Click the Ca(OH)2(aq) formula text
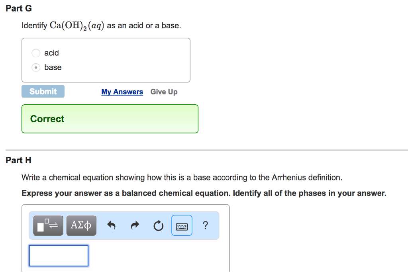The width and height of the screenshot is (408, 272). [76, 25]
